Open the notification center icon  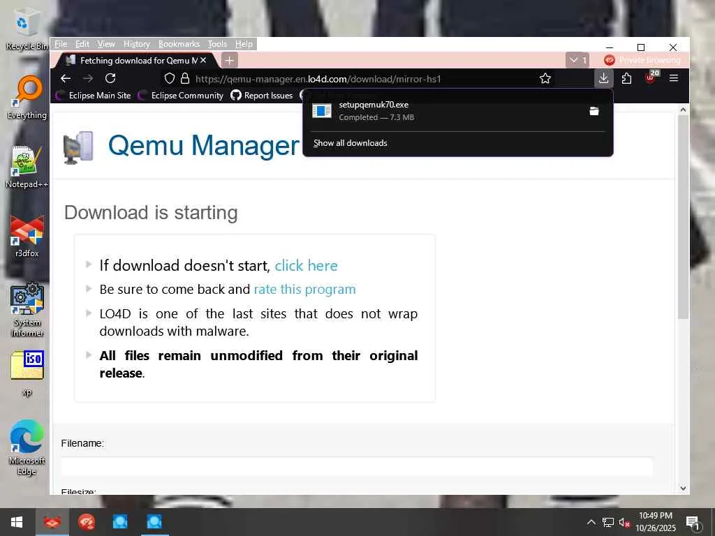coord(693,523)
